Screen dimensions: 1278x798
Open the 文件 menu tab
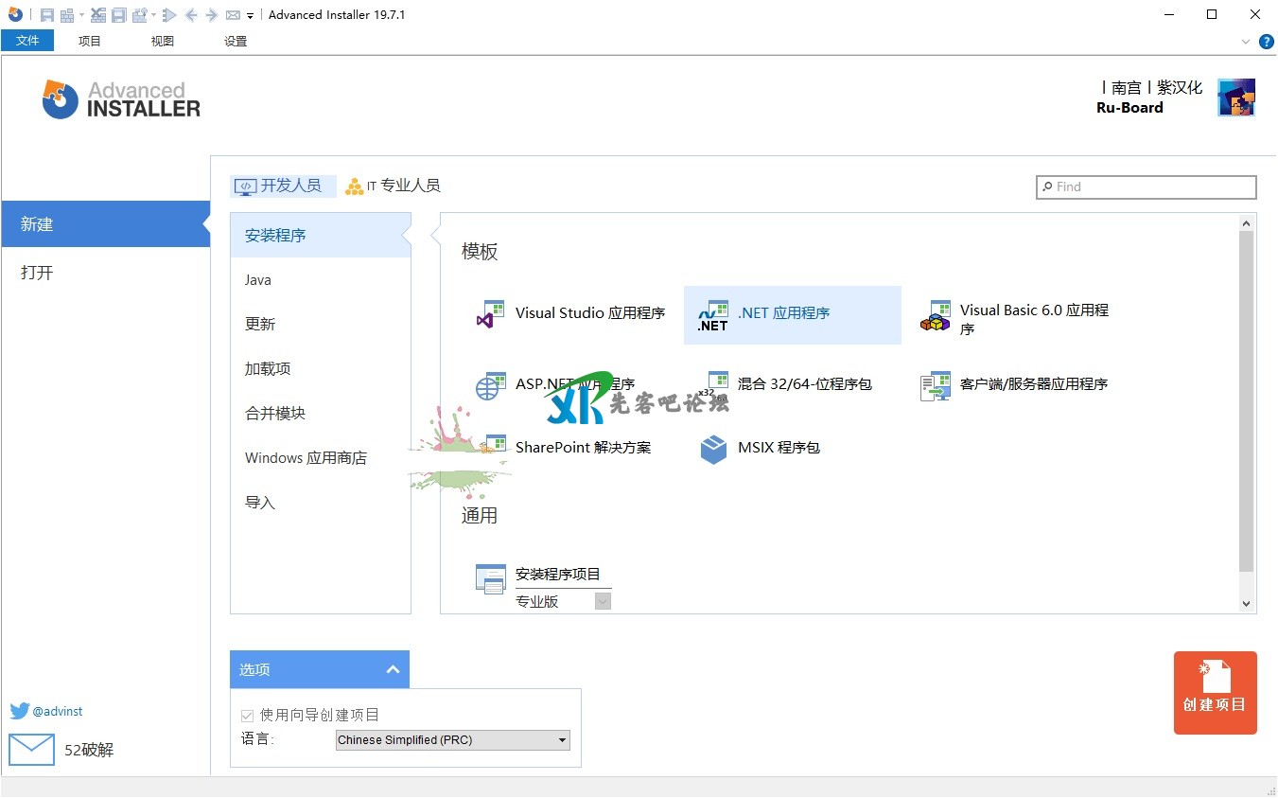point(27,41)
